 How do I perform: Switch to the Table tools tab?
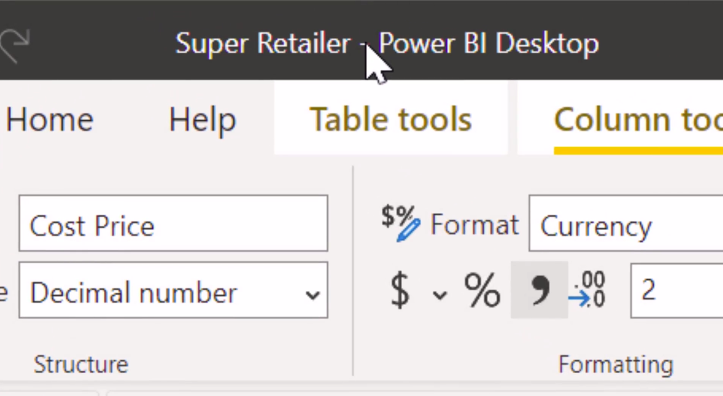click(x=391, y=119)
